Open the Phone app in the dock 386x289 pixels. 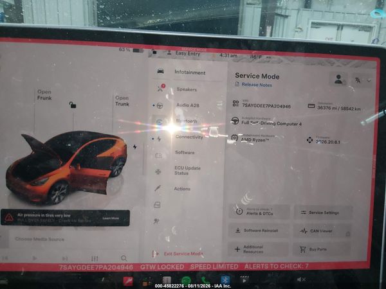coord(205,280)
